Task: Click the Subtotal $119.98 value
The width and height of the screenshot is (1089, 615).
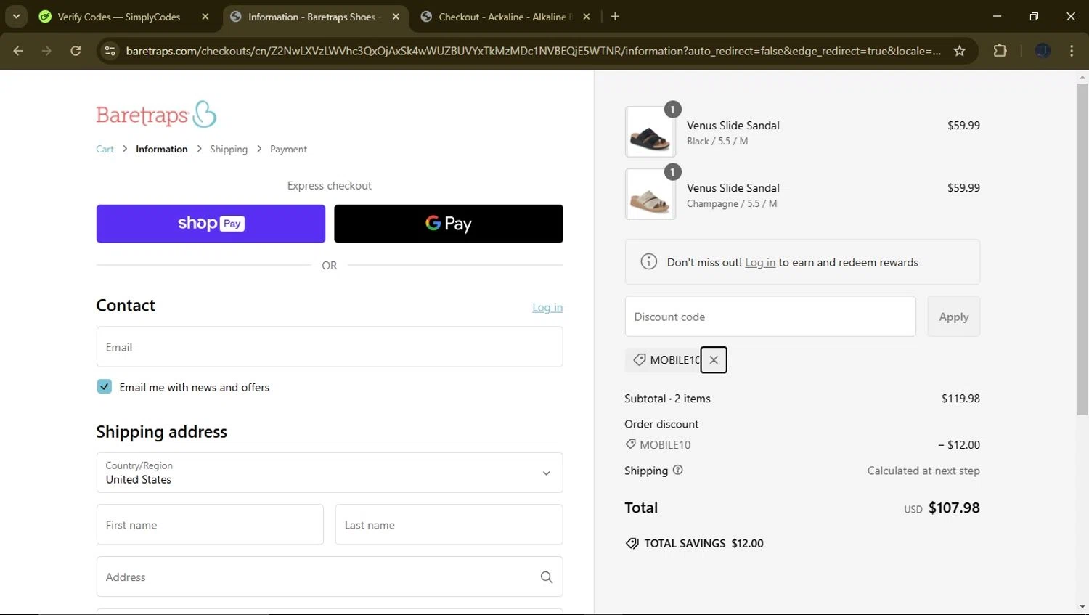Action: tap(960, 399)
